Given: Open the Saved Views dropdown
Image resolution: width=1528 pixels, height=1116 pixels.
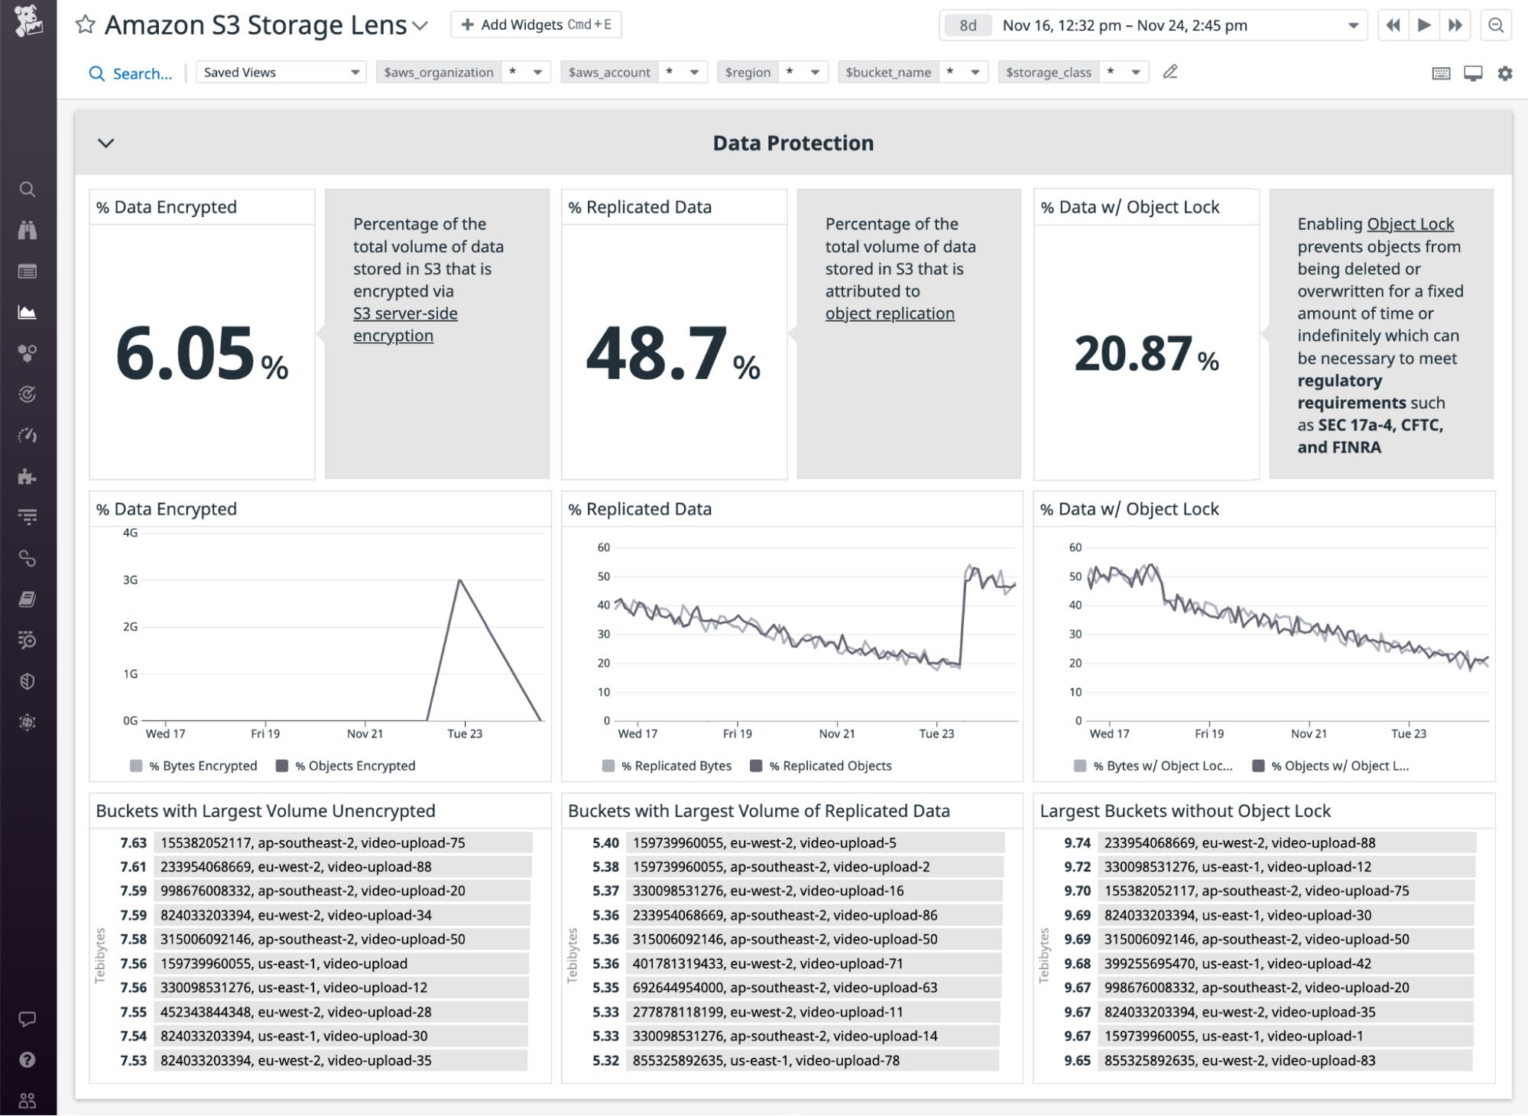Looking at the screenshot, I should (281, 72).
